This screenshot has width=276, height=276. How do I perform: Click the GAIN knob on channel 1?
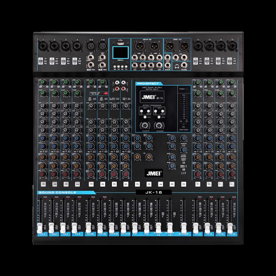(x=43, y=83)
